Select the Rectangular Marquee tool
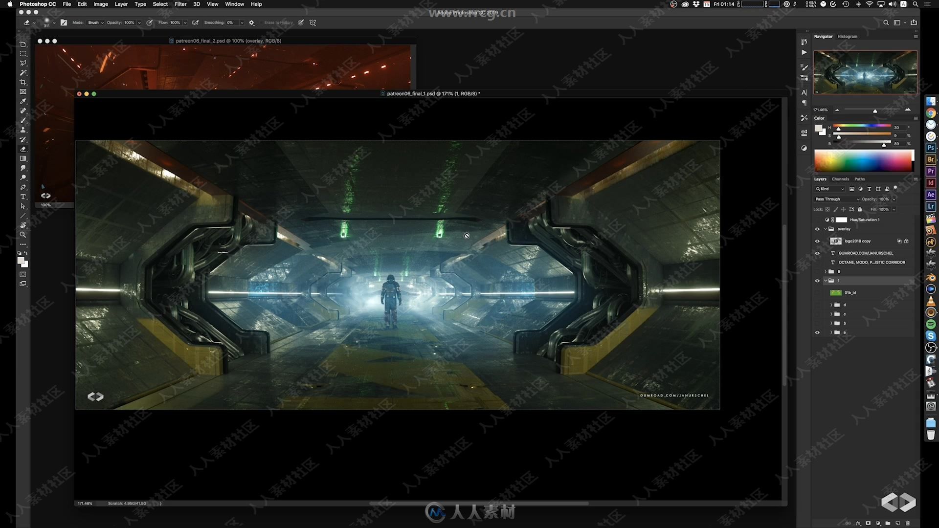The height and width of the screenshot is (528, 939). coord(23,54)
